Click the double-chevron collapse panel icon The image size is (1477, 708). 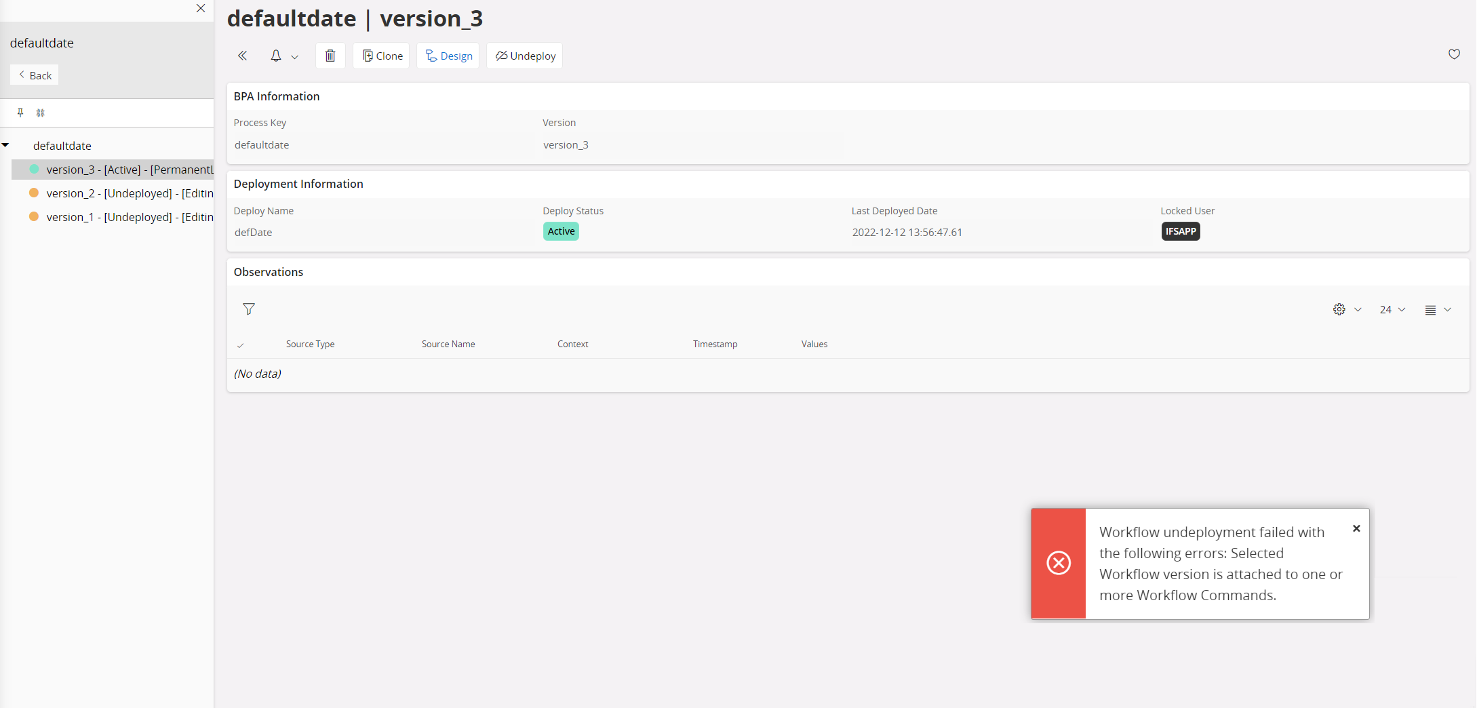[242, 56]
